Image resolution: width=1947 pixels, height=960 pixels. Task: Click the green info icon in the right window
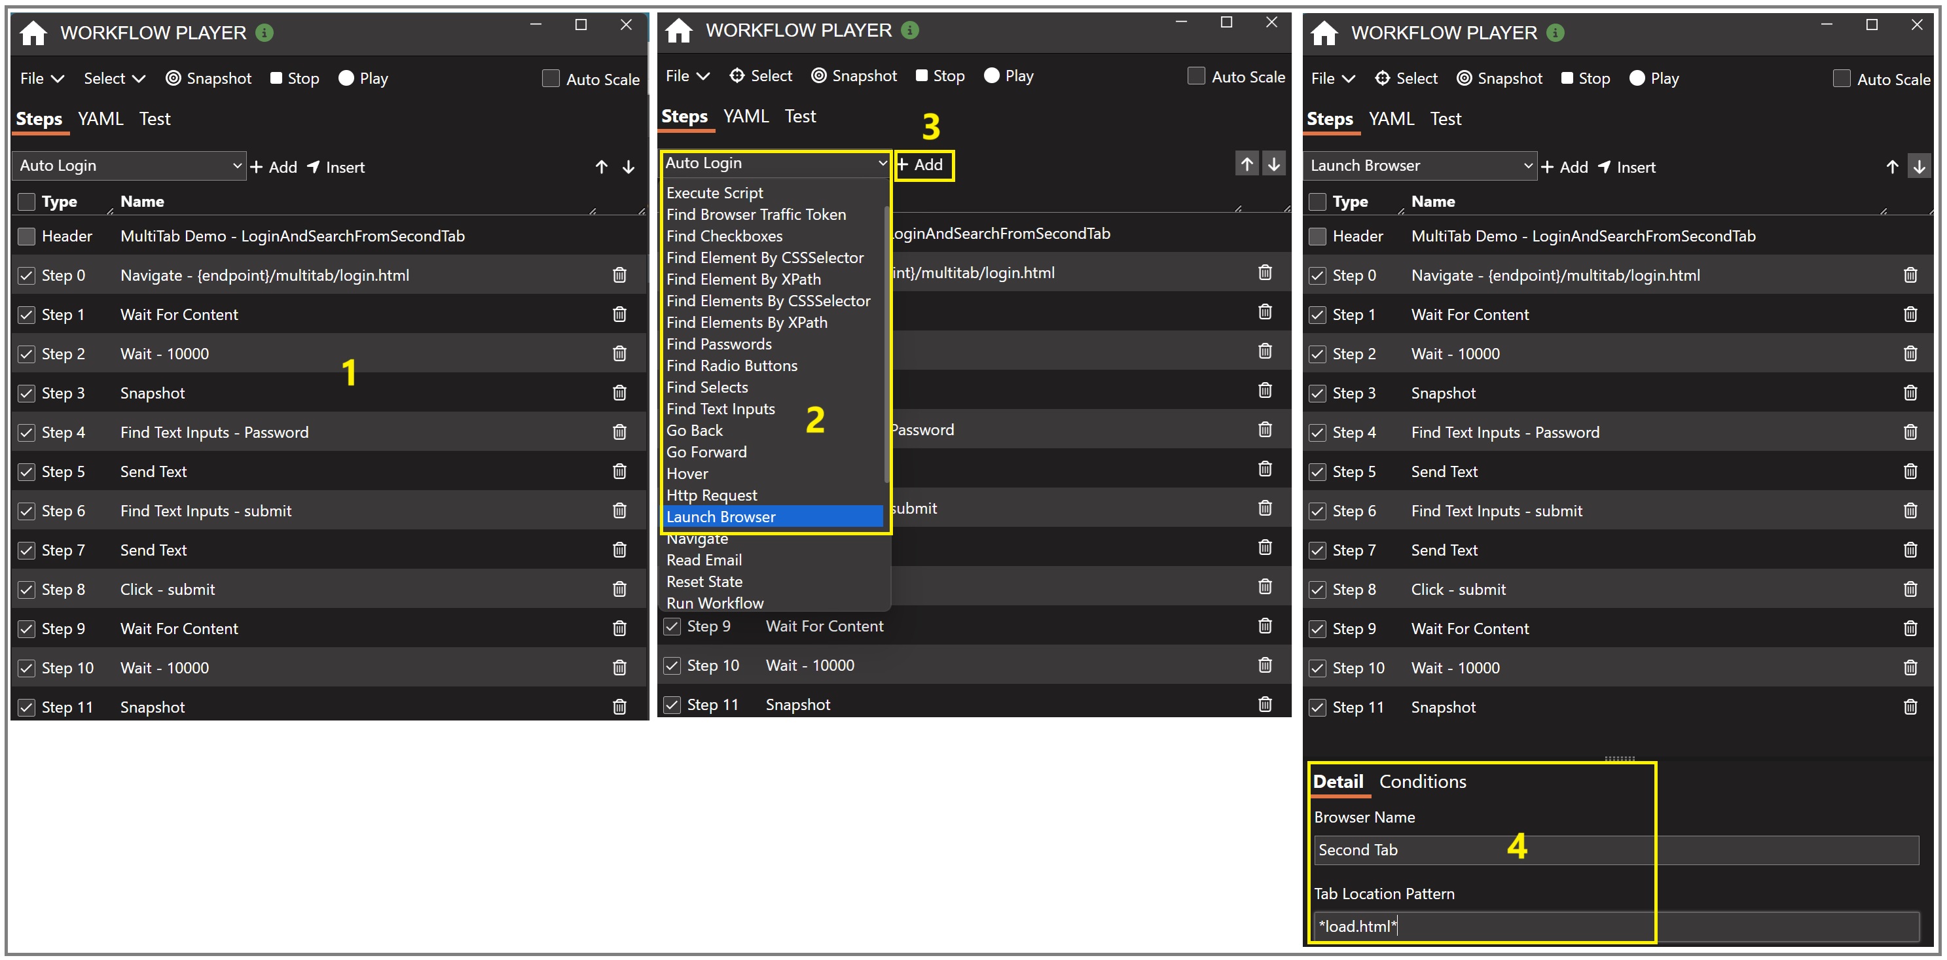[x=1555, y=33]
